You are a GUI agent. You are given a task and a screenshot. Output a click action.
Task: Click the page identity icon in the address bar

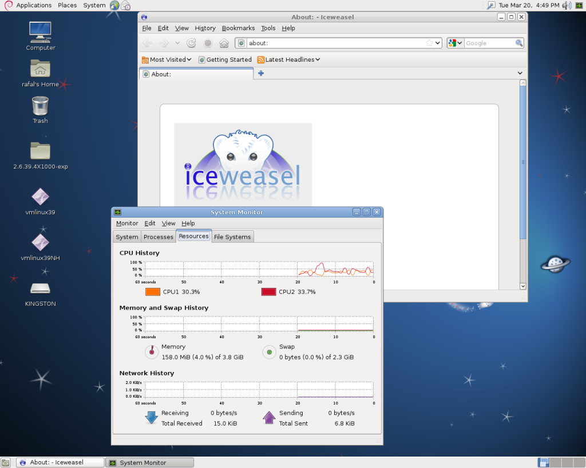241,43
